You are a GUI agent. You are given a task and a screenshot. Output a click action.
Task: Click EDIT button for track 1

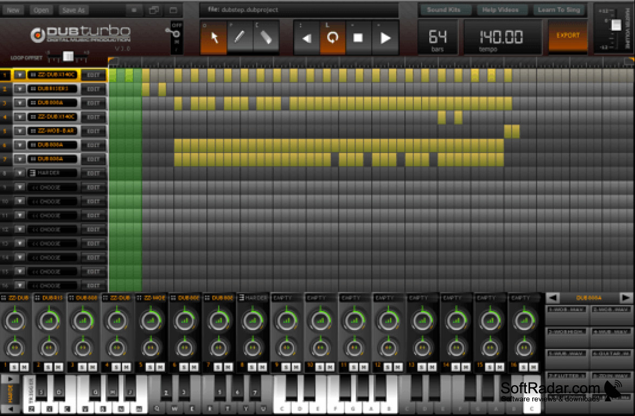93,75
